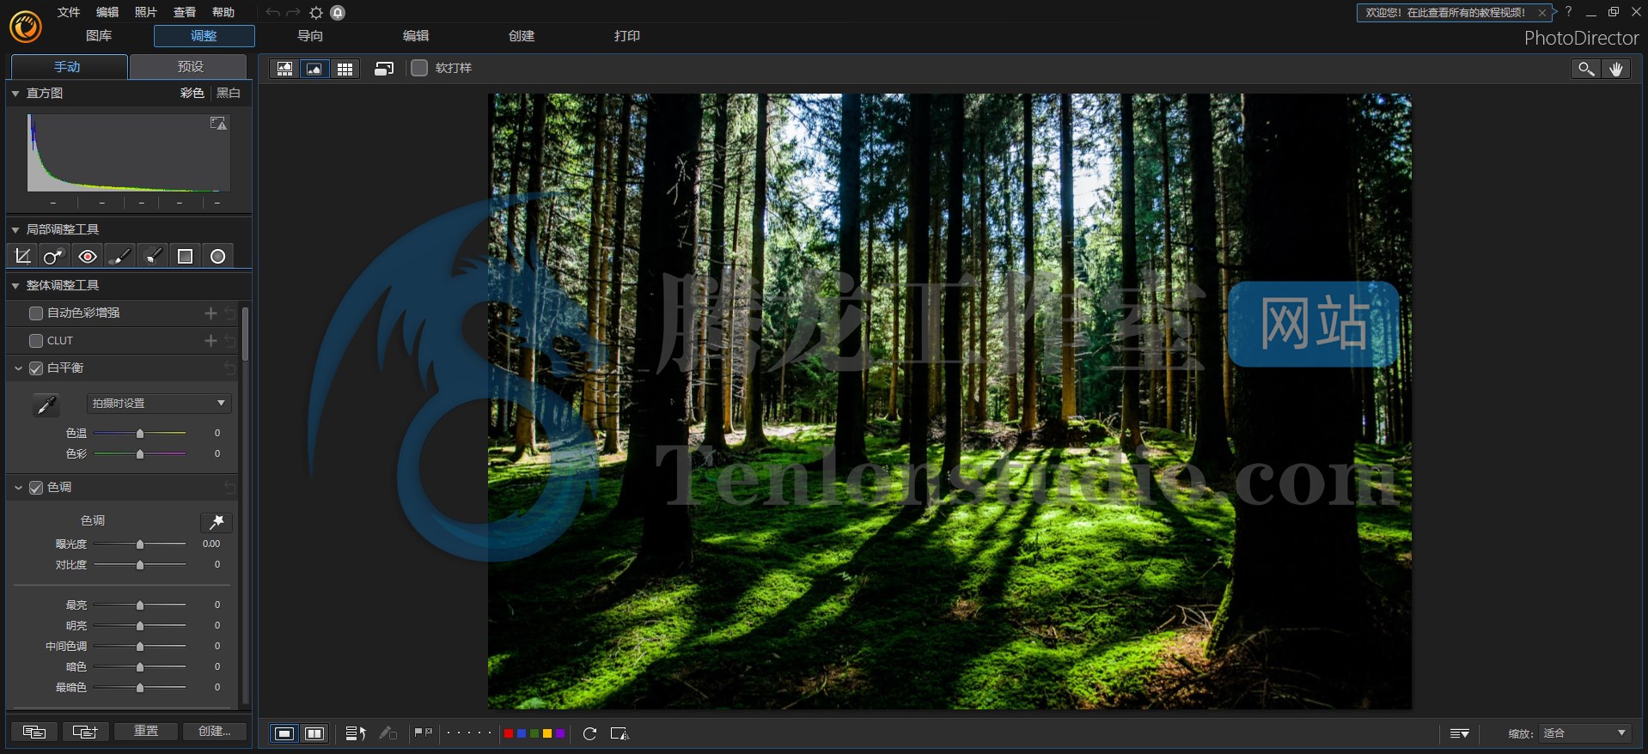Screen dimensions: 1648x754
Task: Enable the 软打样 soft proofing checkbox
Action: click(419, 68)
